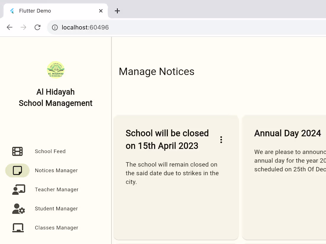Open Teacher Manager via its icon
Image resolution: width=326 pixels, height=244 pixels.
click(x=18, y=190)
